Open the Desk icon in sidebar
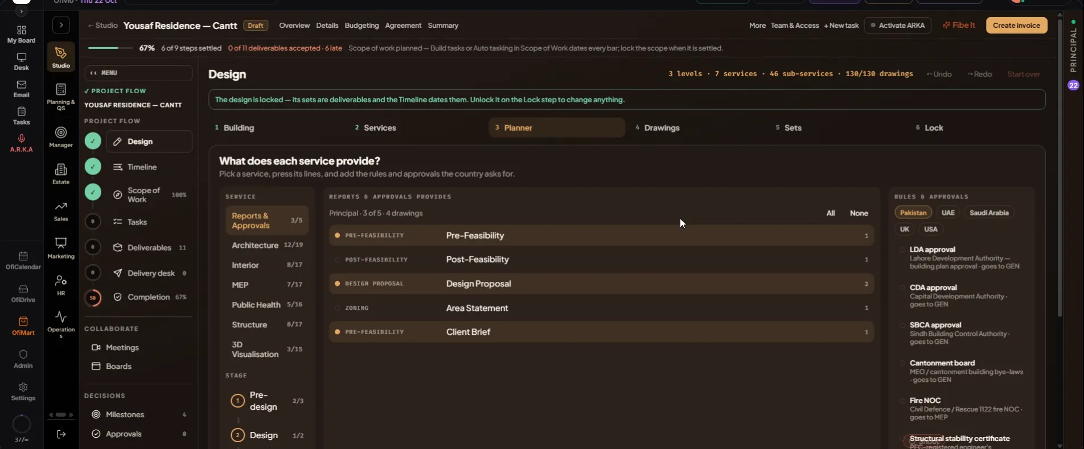Image resolution: width=1084 pixels, height=449 pixels. point(22,61)
